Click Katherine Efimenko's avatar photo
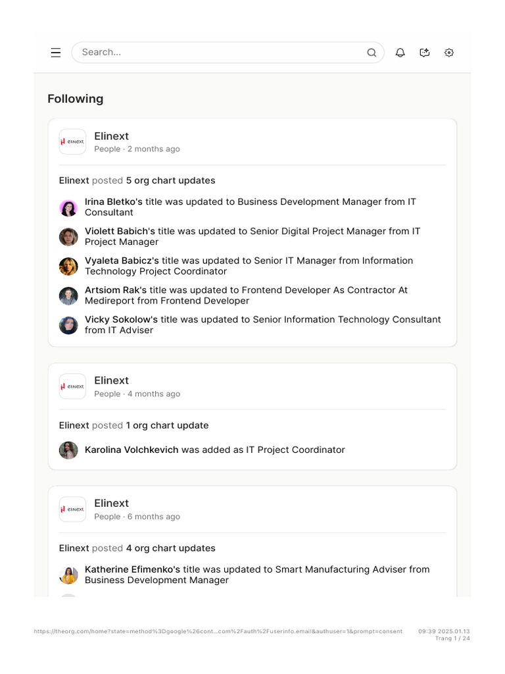 (x=68, y=575)
